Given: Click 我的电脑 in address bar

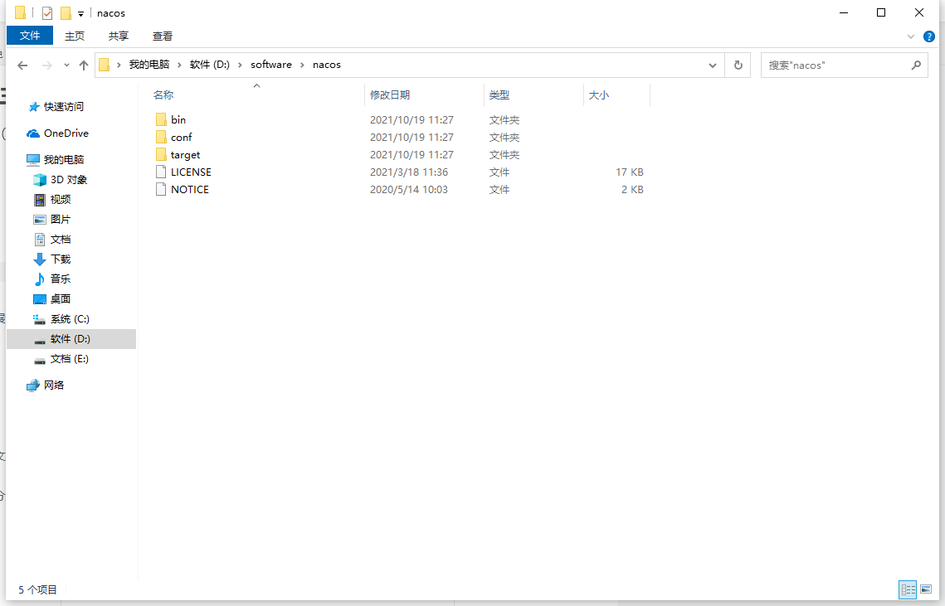Looking at the screenshot, I should pyautogui.click(x=149, y=65).
